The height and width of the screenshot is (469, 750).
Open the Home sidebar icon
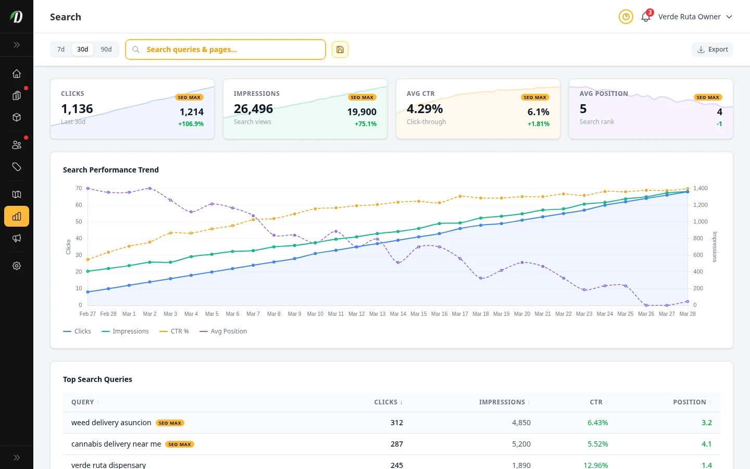point(17,73)
